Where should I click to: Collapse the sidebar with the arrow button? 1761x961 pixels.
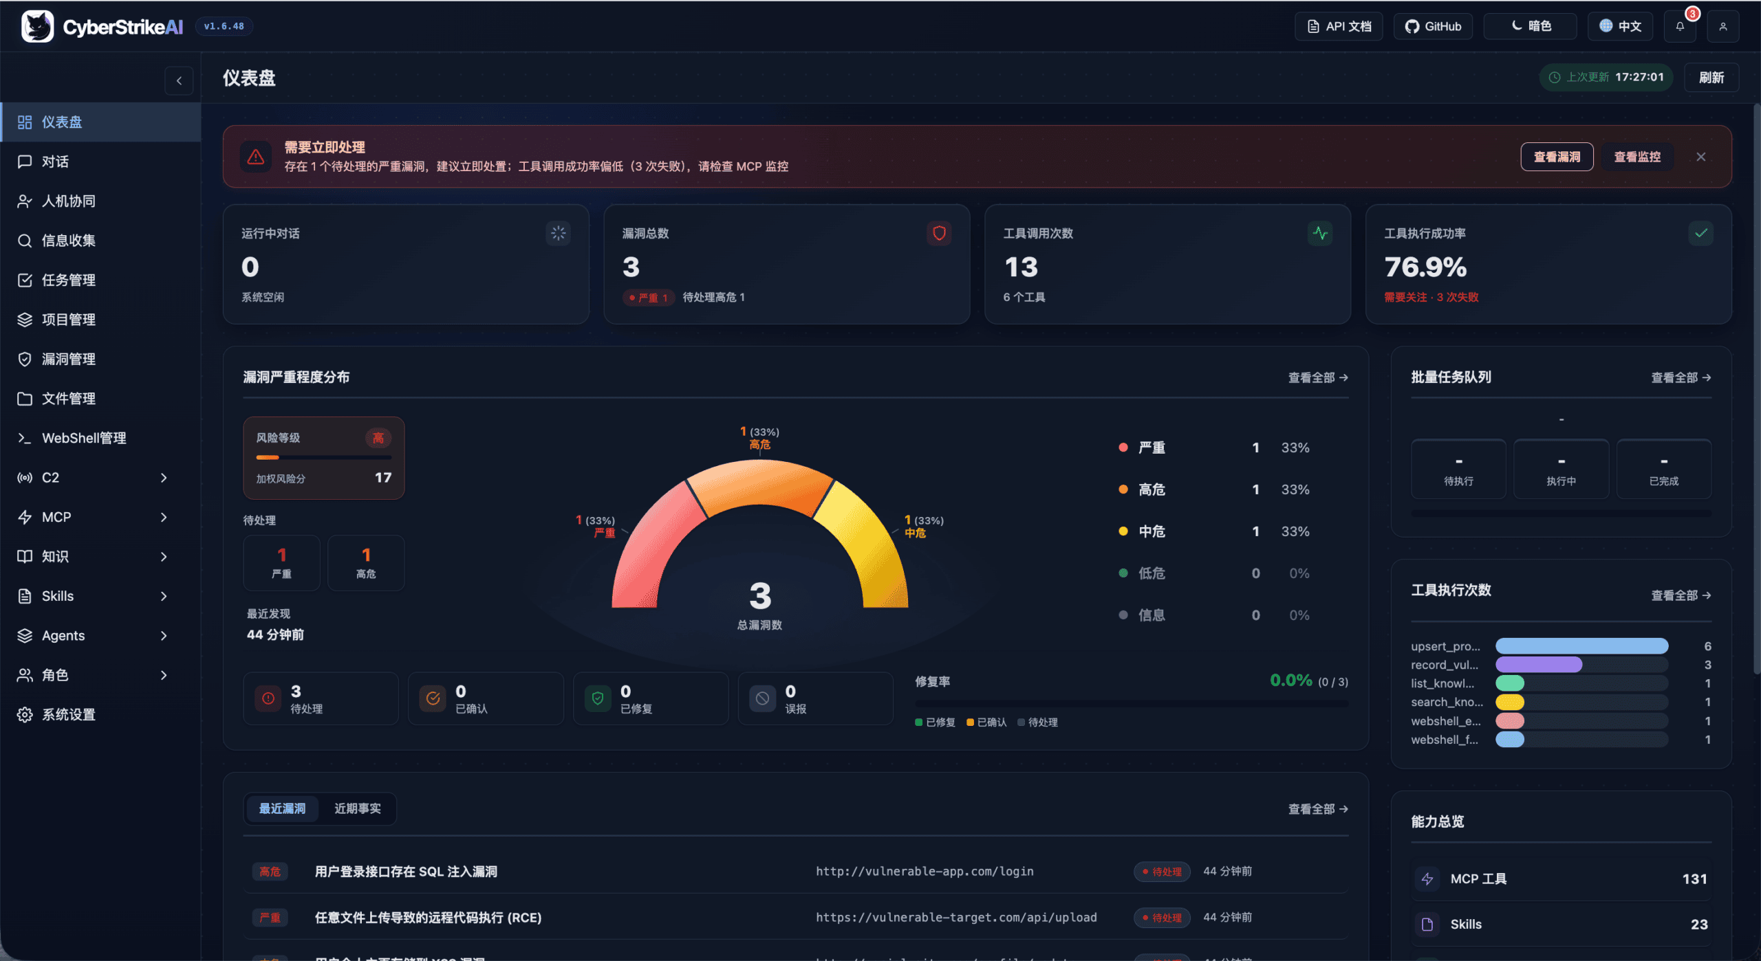coord(179,80)
